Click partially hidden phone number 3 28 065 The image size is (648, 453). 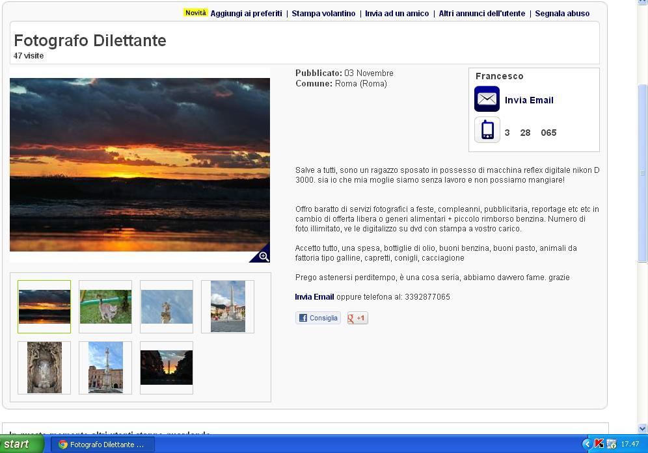531,133
